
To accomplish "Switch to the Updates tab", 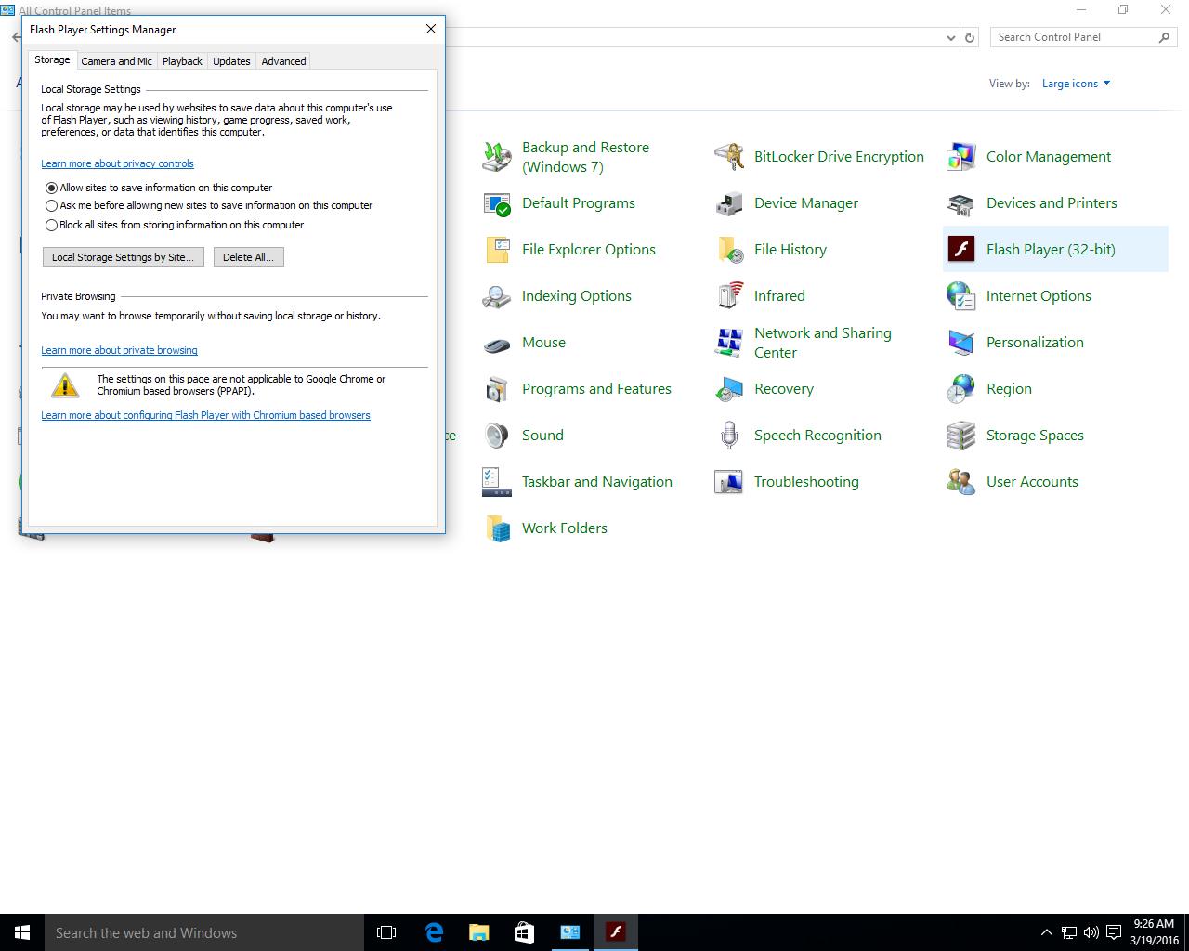I will (231, 61).
